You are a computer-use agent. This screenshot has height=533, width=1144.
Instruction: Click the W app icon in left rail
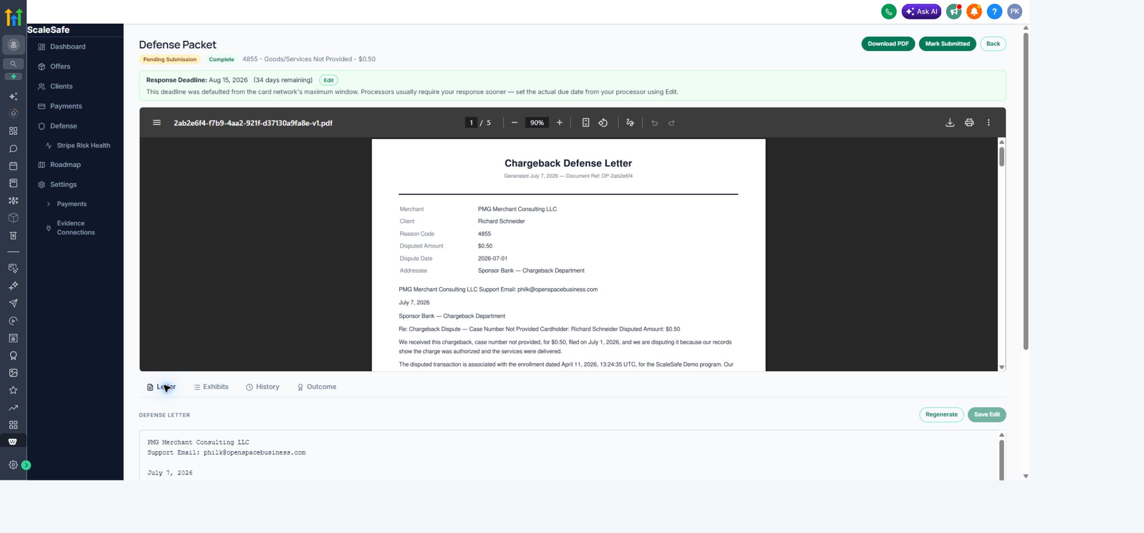pyautogui.click(x=13, y=441)
